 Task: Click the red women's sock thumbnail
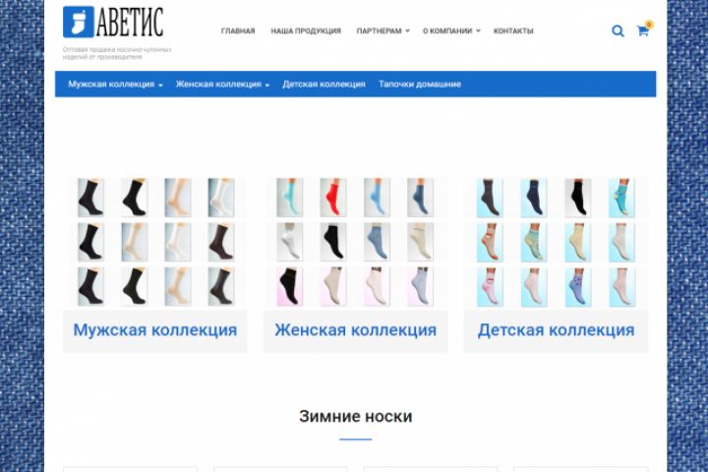(332, 198)
